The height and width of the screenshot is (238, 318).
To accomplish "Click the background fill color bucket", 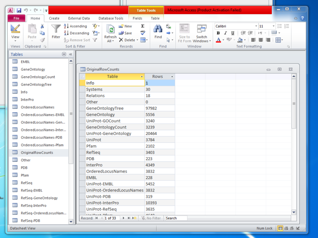I will click(240, 40).
